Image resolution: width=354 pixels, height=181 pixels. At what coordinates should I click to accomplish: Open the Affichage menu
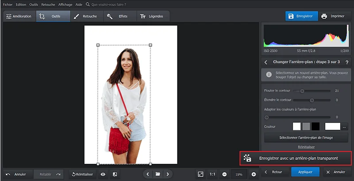pos(65,4)
